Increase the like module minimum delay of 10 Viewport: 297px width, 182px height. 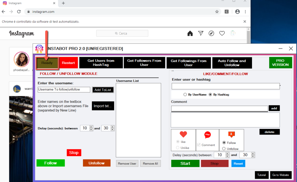(227, 153)
